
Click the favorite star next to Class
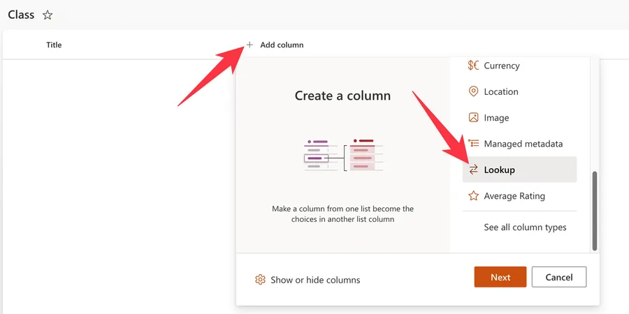48,15
